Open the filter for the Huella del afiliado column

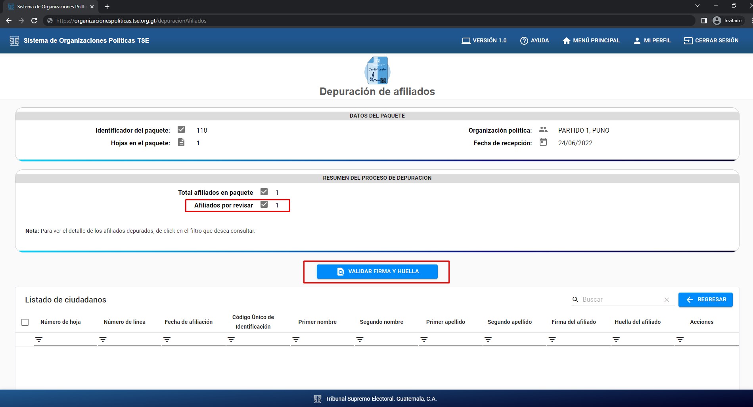coord(617,339)
